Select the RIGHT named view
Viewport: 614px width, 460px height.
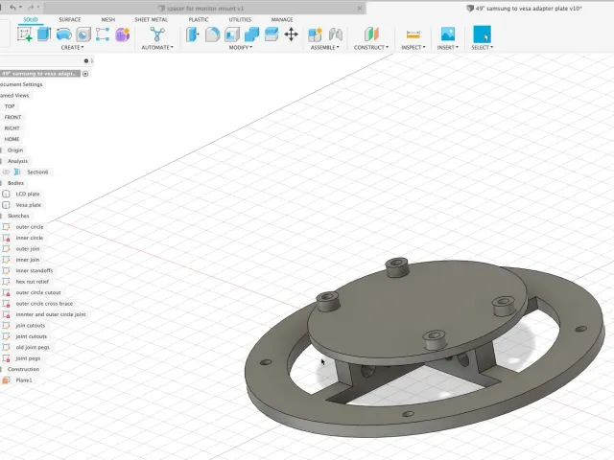click(12, 127)
